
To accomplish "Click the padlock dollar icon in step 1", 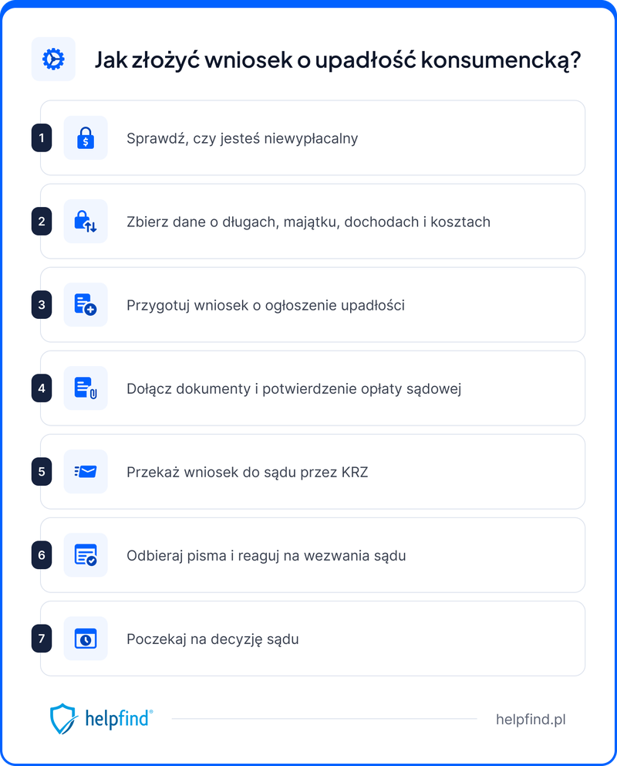I will 86,138.
